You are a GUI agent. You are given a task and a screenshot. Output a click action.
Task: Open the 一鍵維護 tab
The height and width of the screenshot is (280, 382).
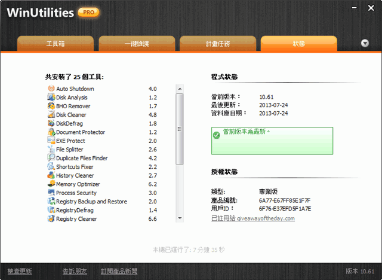(x=137, y=44)
